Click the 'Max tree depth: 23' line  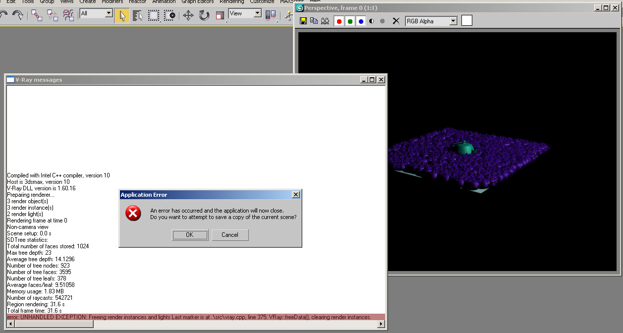(30, 253)
